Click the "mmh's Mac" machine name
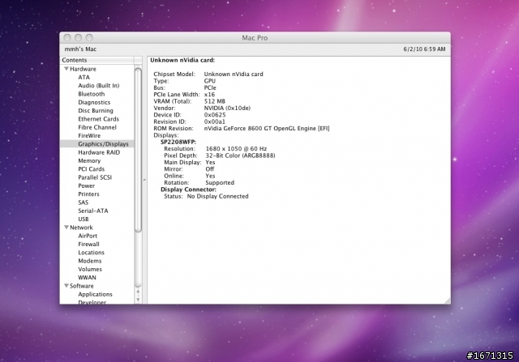519x362 pixels. [80, 49]
